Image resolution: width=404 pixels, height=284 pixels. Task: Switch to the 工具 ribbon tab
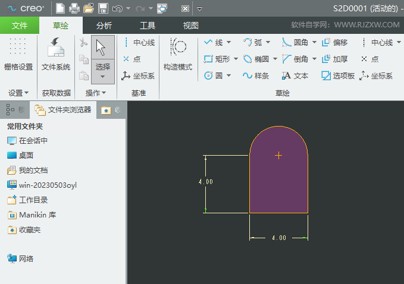pyautogui.click(x=148, y=26)
